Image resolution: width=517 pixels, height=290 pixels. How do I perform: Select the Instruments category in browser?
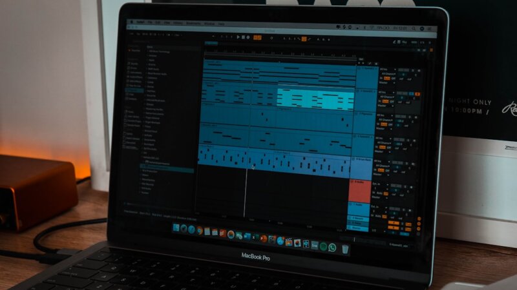click(x=136, y=73)
